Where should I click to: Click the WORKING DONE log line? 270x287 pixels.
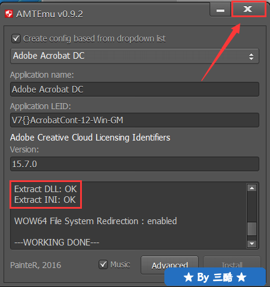57,243
